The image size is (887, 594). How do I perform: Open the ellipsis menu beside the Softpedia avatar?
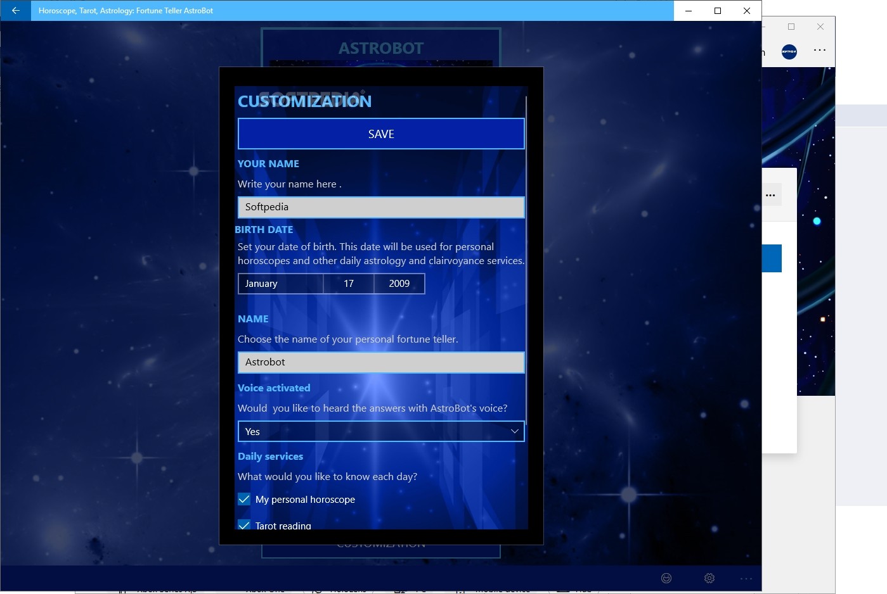click(x=820, y=50)
